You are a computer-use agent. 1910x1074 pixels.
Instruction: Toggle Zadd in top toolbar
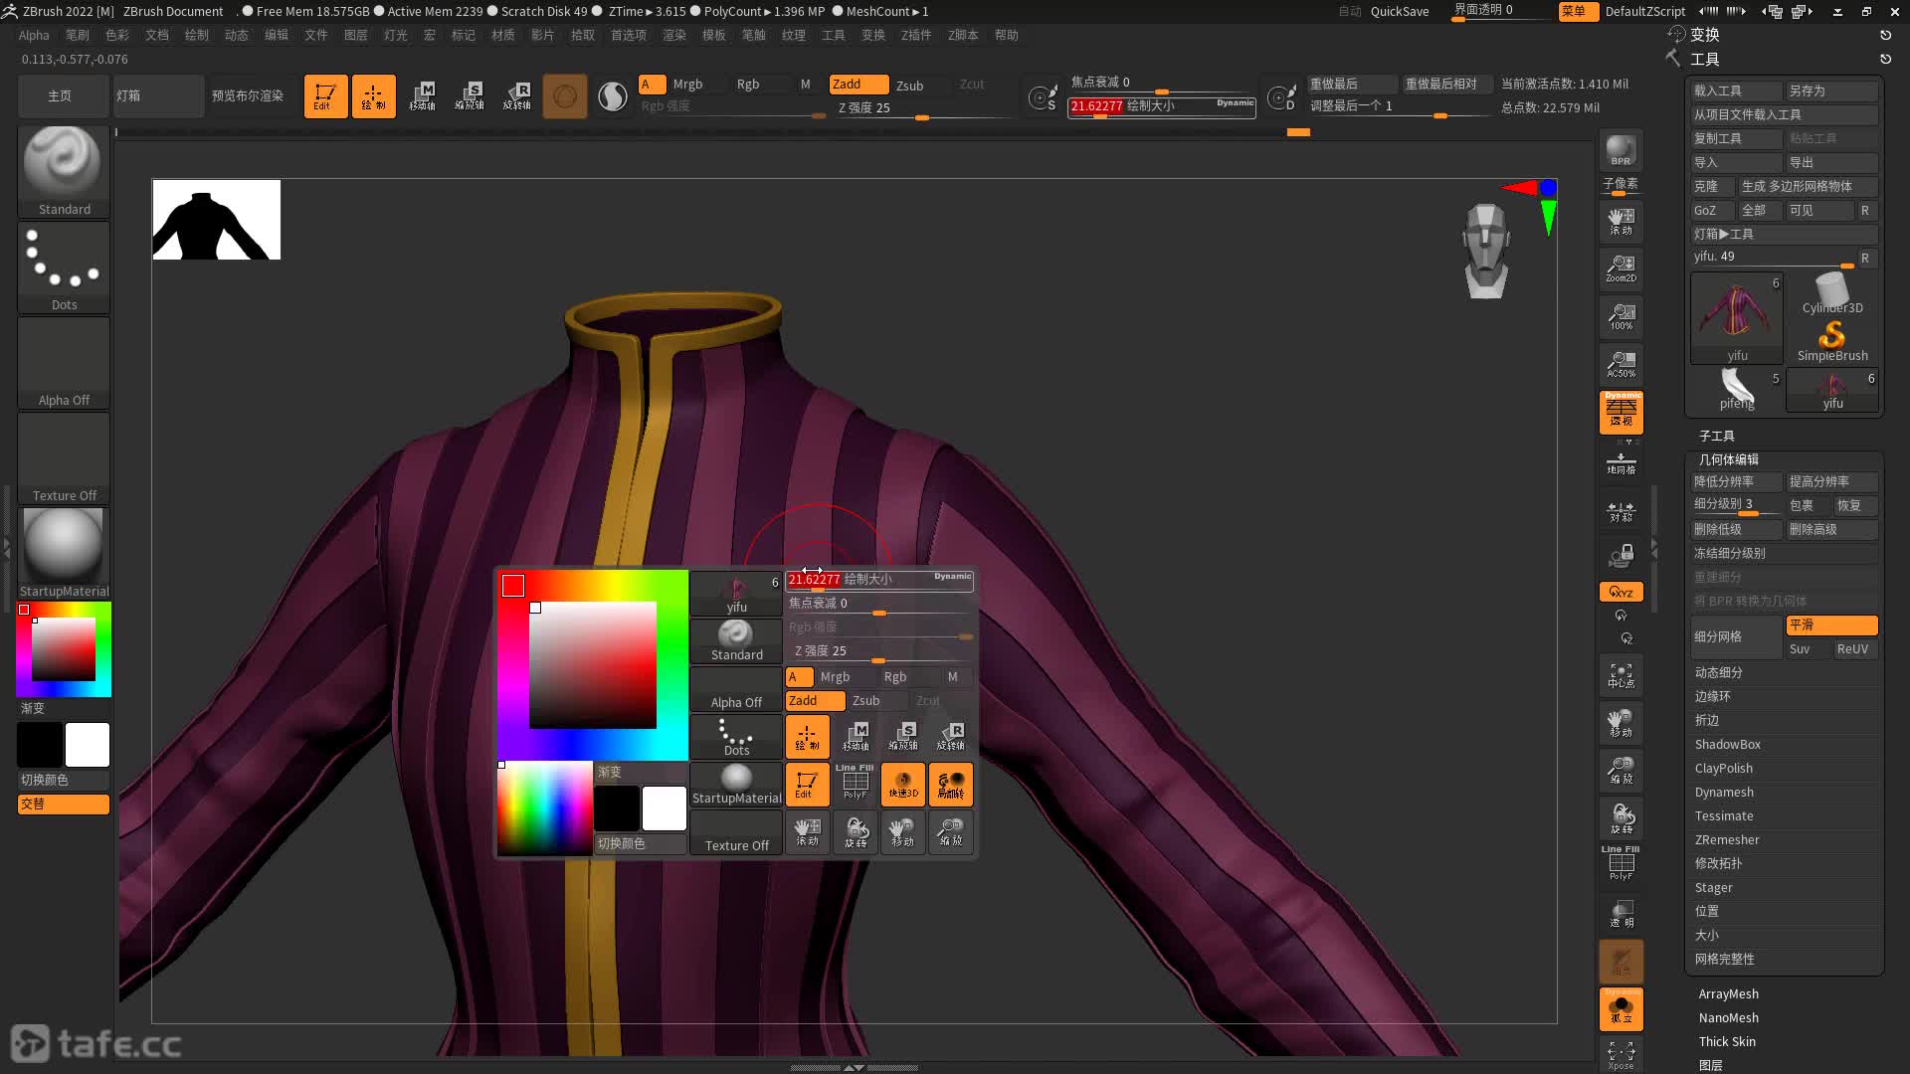(x=859, y=85)
